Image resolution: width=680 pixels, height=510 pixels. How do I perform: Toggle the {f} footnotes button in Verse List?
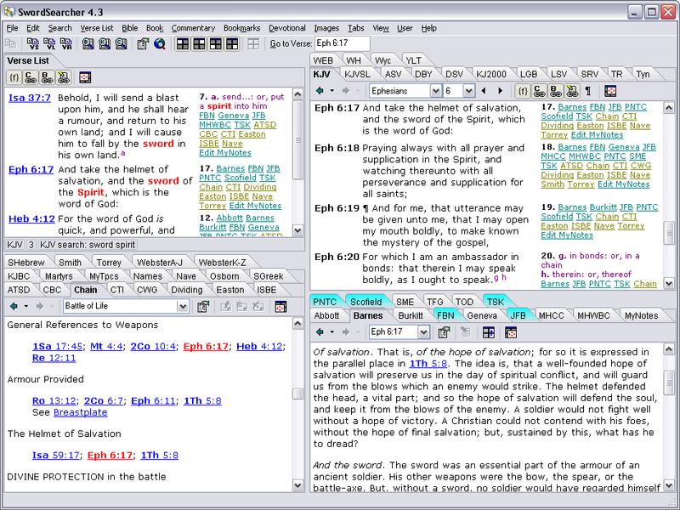(14, 77)
